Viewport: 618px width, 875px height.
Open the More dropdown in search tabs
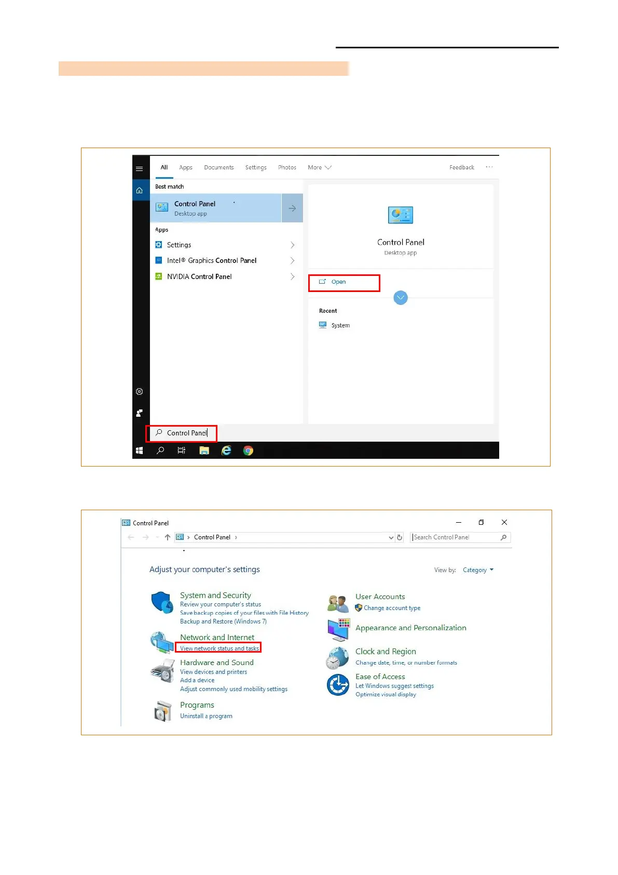pos(319,167)
